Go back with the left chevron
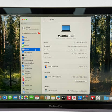The width and height of the screenshot is (112, 112). pos(44,19)
